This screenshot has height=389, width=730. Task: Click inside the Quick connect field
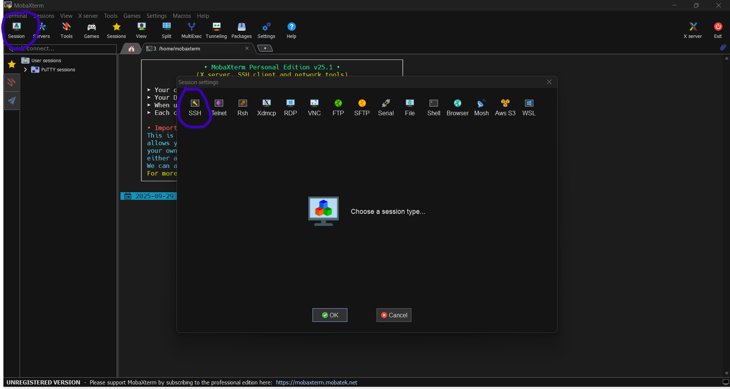pyautogui.click(x=61, y=49)
